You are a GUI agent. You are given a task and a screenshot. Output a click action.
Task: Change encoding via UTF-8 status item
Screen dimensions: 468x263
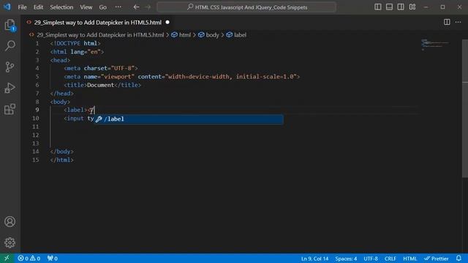(x=371, y=258)
